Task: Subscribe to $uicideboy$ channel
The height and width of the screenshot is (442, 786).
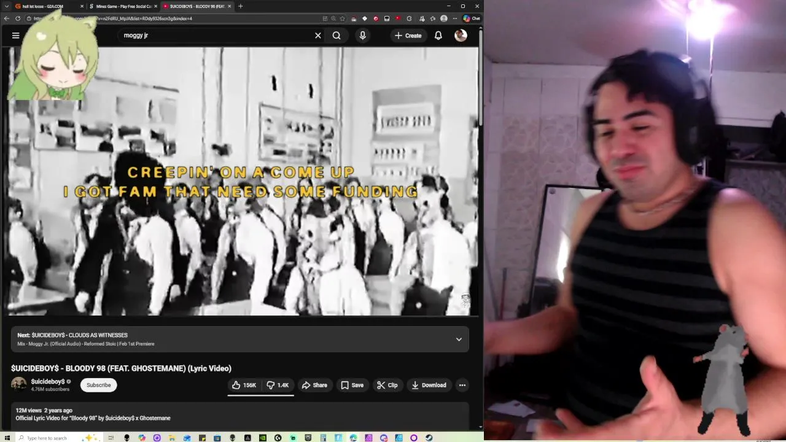Action: click(x=98, y=385)
